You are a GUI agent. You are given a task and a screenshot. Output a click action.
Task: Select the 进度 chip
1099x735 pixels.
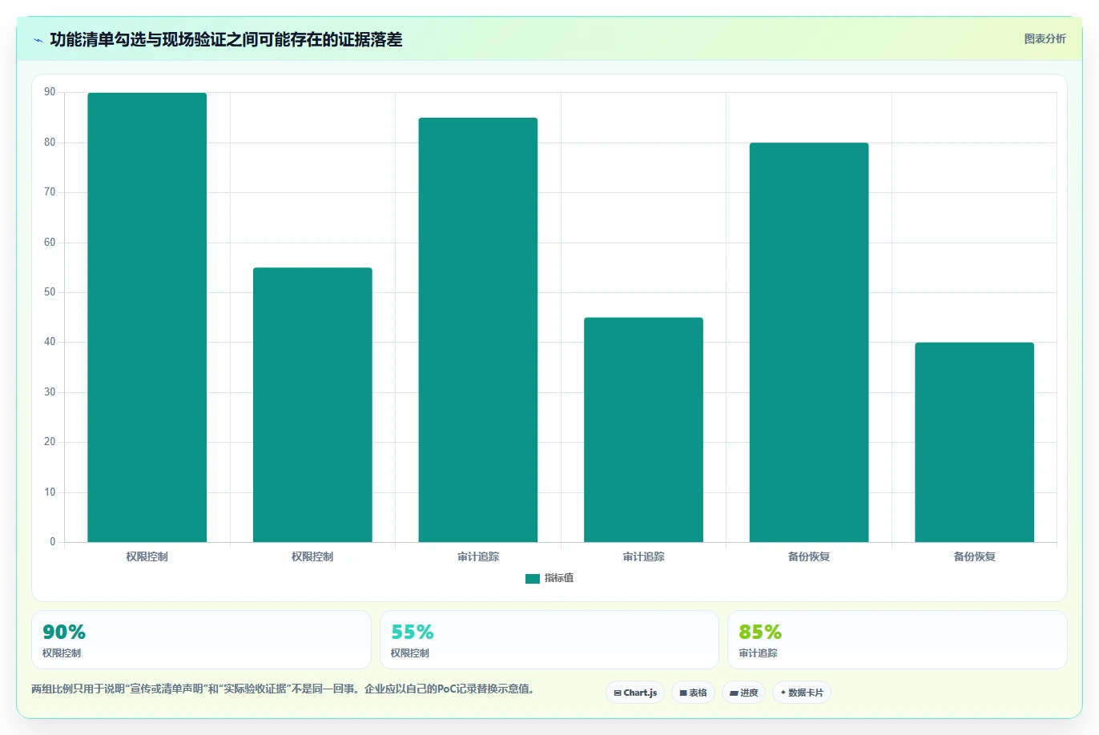tap(743, 693)
